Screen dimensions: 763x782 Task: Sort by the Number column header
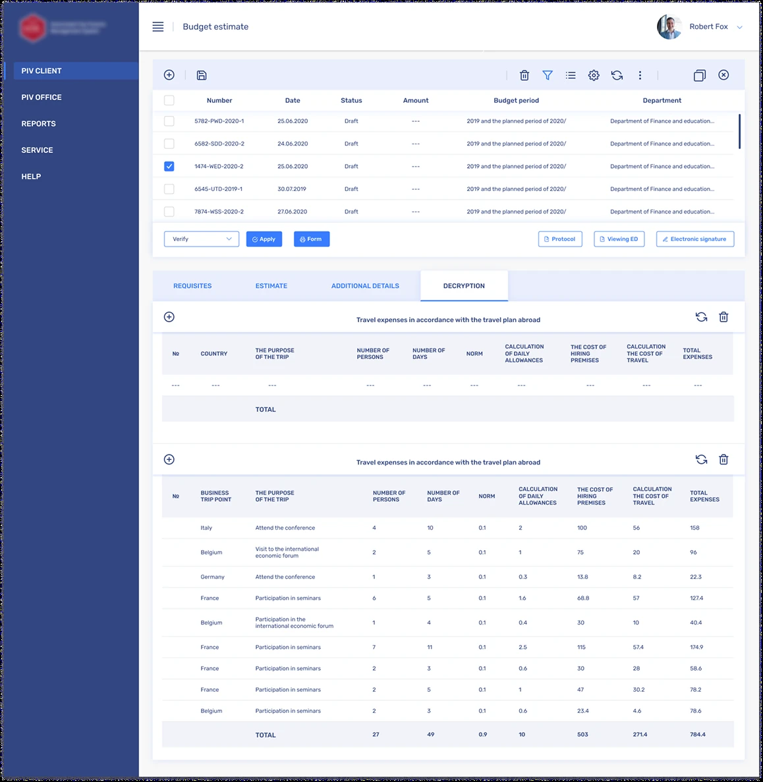tap(219, 100)
